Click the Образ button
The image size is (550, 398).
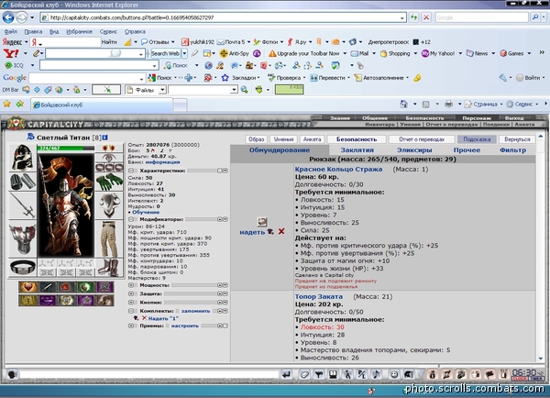tap(256, 139)
